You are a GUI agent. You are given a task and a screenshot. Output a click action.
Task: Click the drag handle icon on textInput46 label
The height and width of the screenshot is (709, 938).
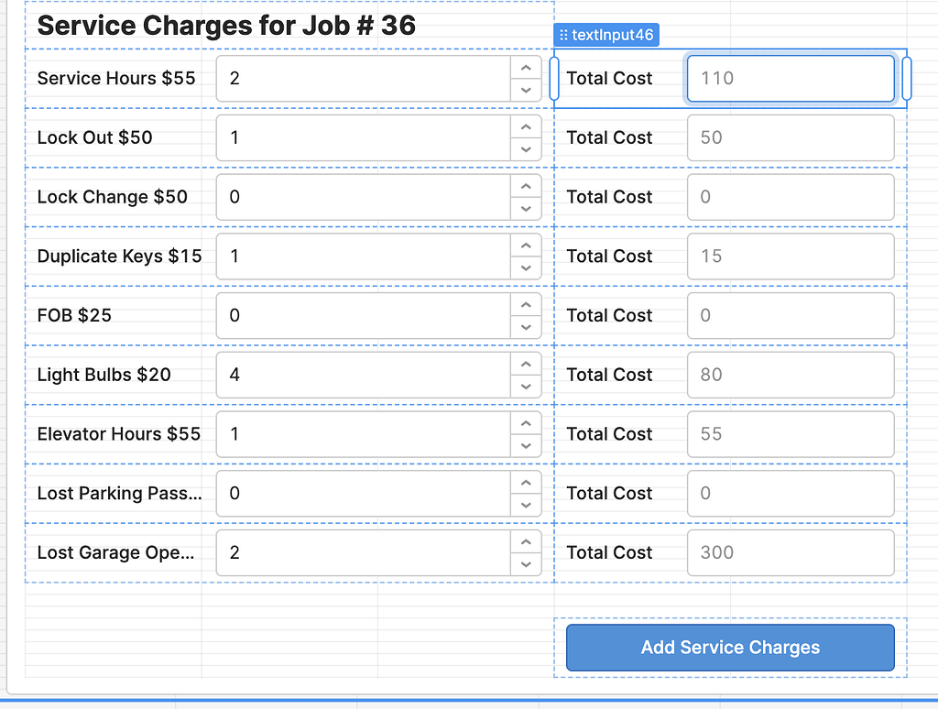[x=562, y=34]
